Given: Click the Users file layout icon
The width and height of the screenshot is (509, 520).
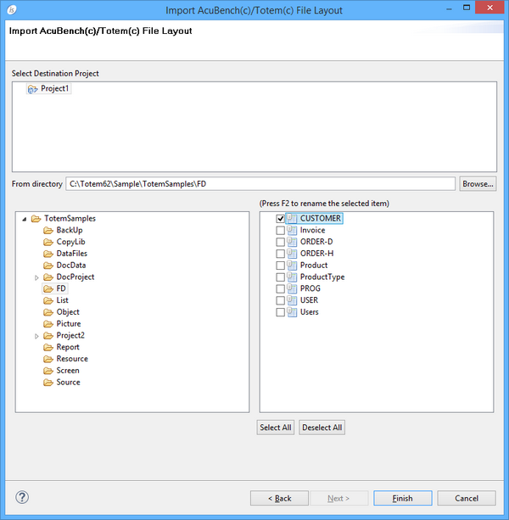Looking at the screenshot, I should pyautogui.click(x=292, y=312).
